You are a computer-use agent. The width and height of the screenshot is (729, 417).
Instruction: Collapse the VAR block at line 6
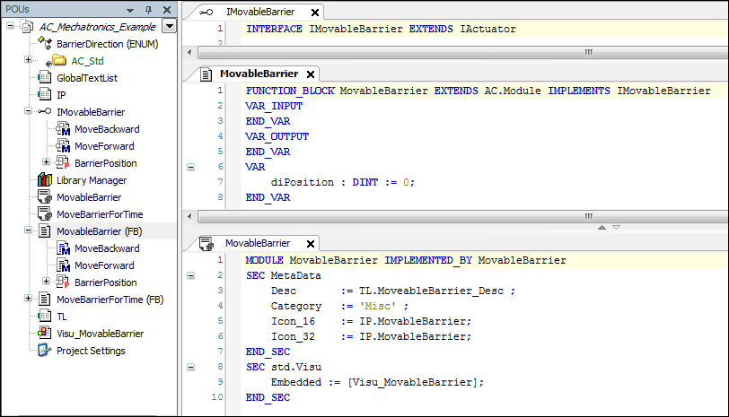189,167
